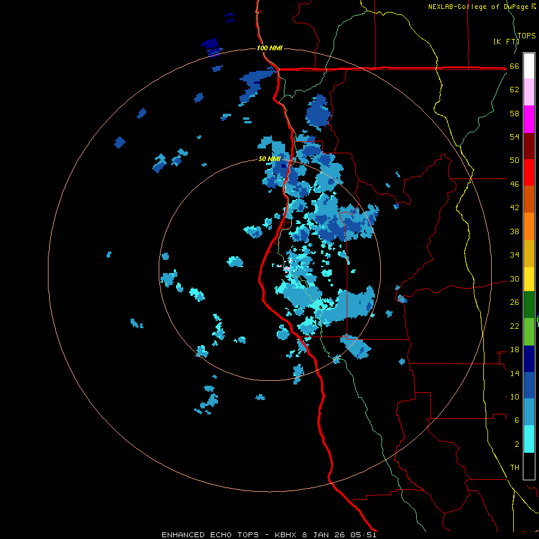Click the 'TOPS' legend title

[526, 36]
